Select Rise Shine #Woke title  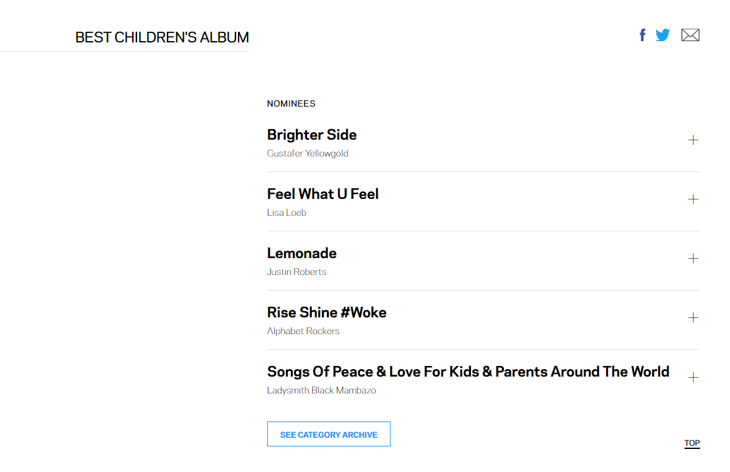pos(327,312)
